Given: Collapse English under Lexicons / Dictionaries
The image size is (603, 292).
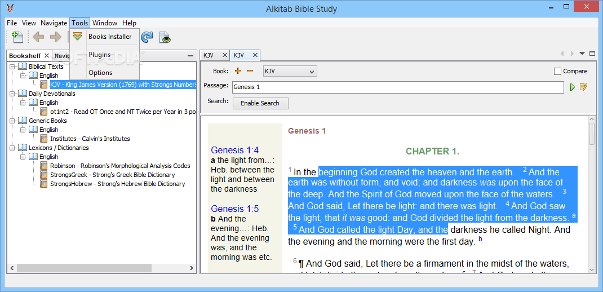Looking at the screenshot, I should (23, 157).
